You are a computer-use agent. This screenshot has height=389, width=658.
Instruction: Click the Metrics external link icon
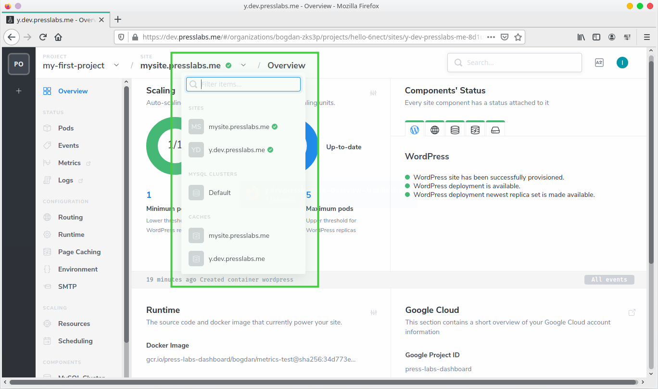point(89,163)
